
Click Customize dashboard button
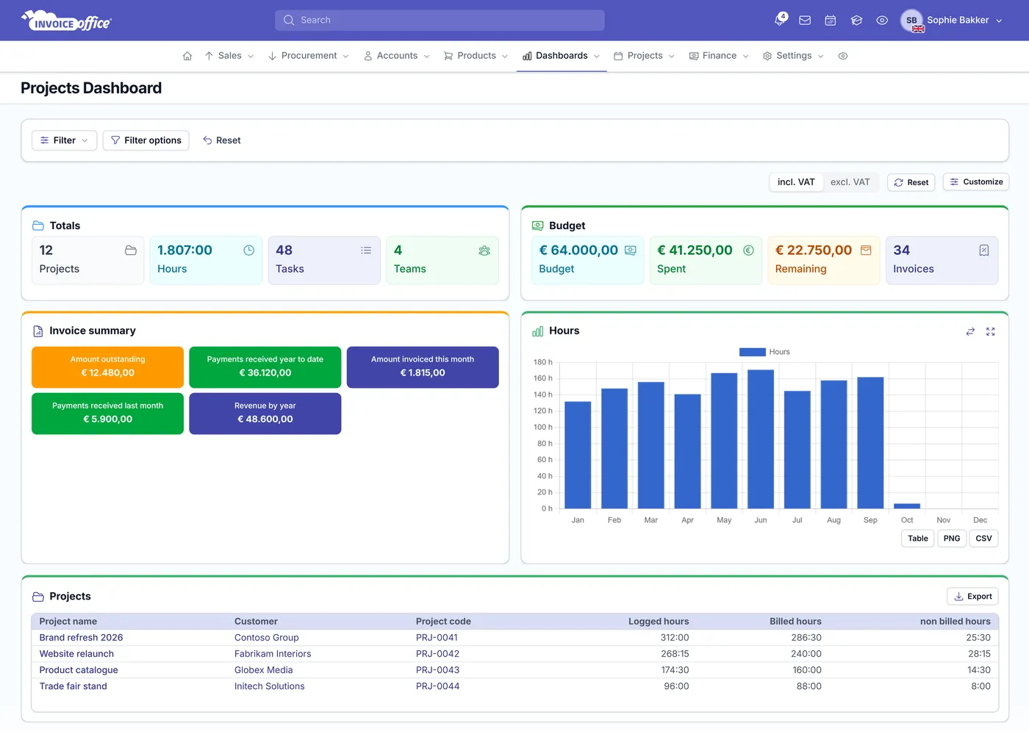[976, 182]
